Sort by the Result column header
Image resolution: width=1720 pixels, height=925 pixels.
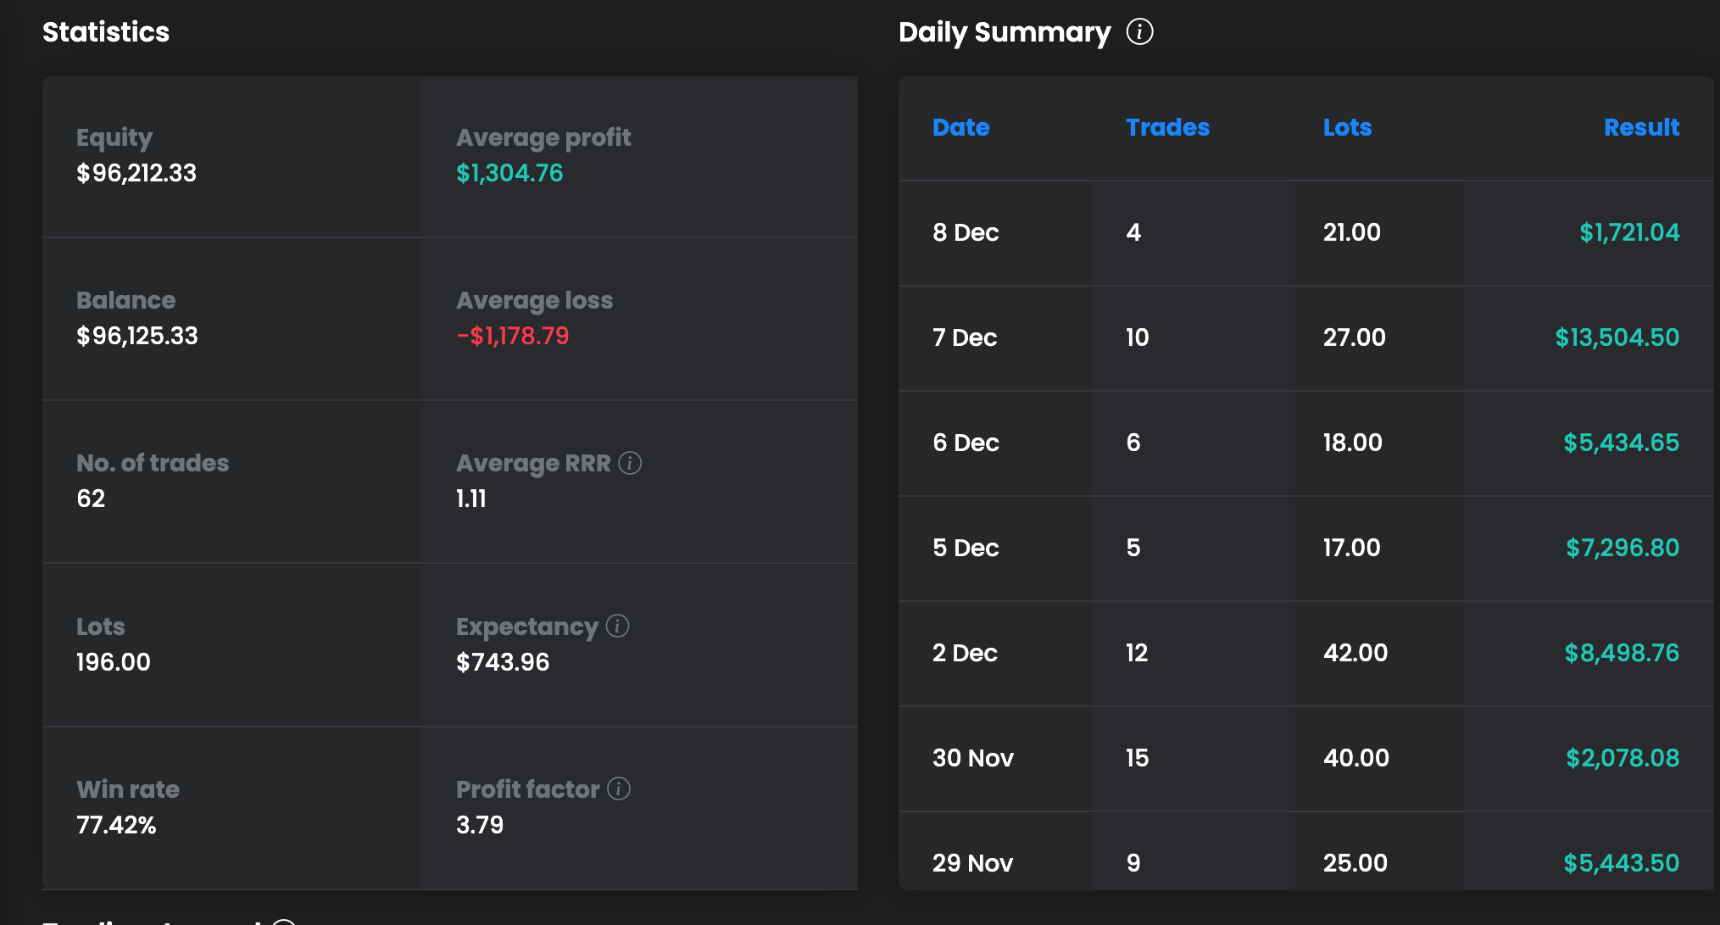1641,127
